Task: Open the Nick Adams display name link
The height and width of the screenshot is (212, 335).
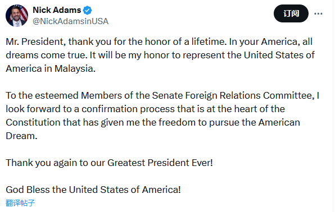Action: (57, 10)
